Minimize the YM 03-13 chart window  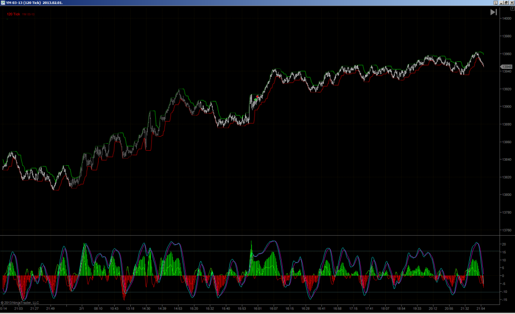pos(501,3)
